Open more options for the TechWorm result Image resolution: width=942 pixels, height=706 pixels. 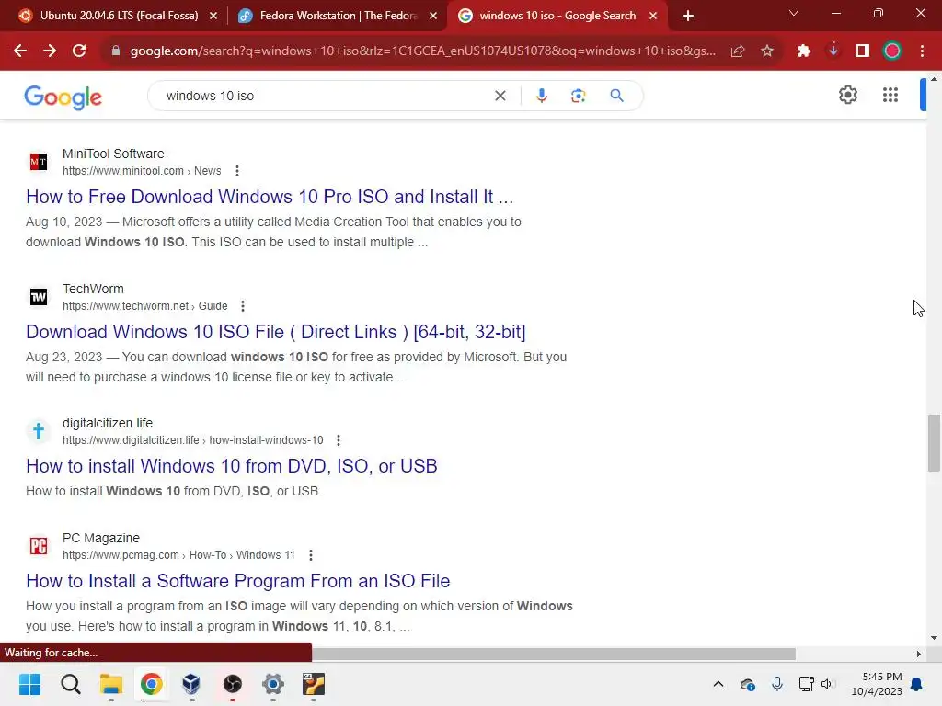pyautogui.click(x=243, y=306)
